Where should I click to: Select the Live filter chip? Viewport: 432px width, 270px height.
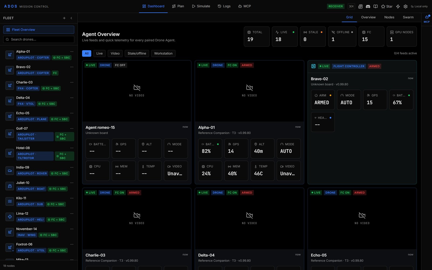pos(99,53)
